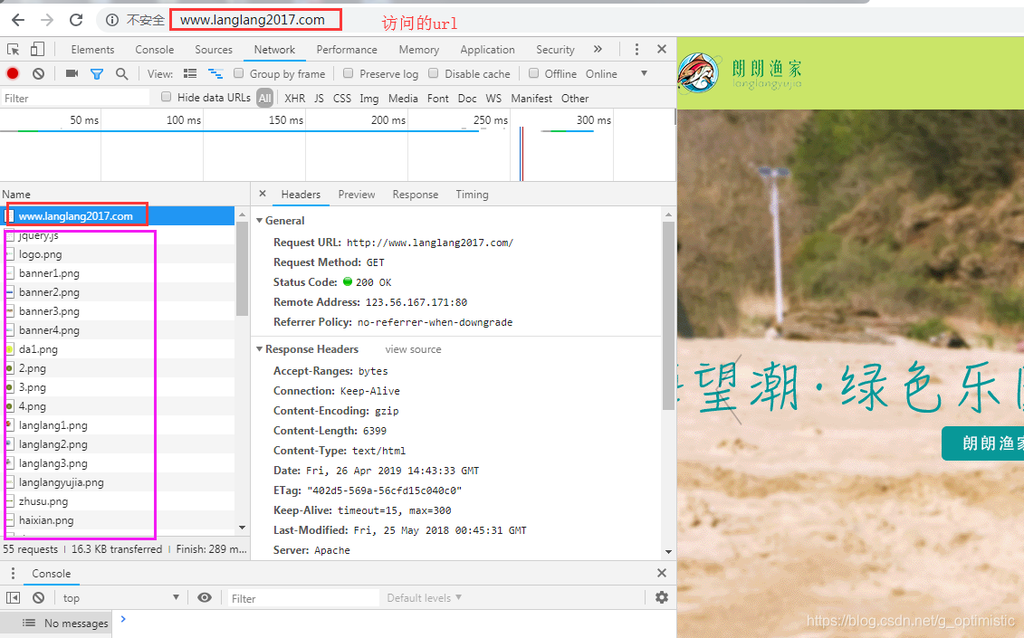Toggle the device toolbar icon

point(37,50)
